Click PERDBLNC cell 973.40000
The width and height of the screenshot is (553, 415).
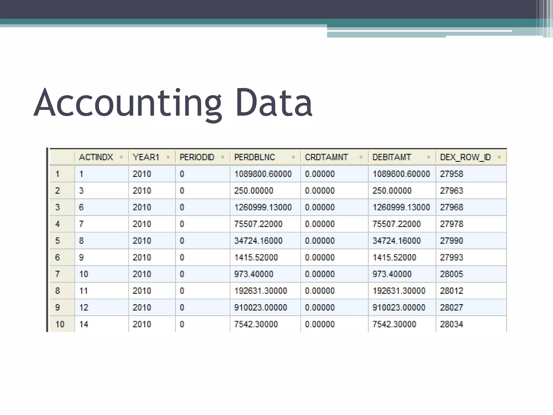(265, 274)
